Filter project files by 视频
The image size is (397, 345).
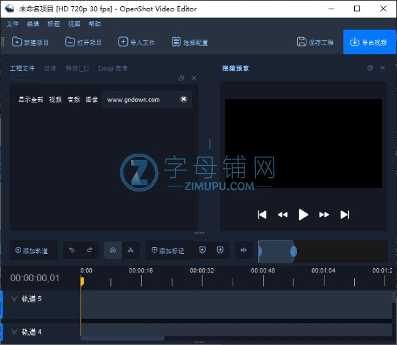[x=55, y=100]
